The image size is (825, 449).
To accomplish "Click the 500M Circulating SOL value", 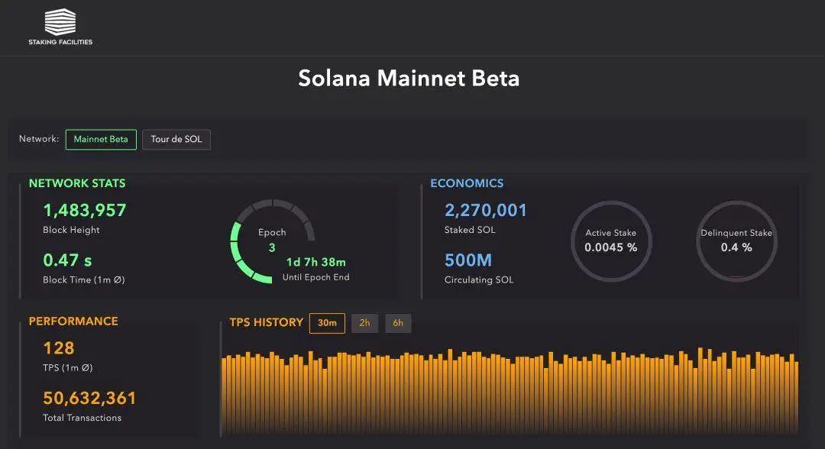I will (468, 260).
